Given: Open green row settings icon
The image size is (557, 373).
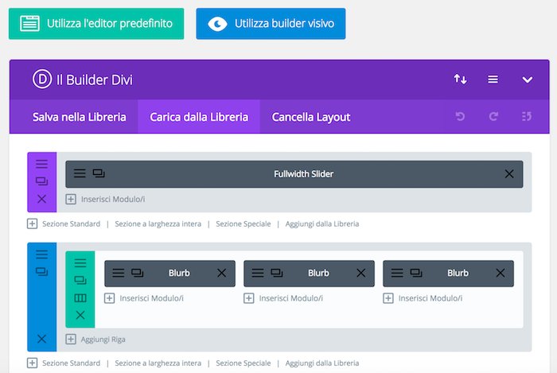Looking at the screenshot, I should [80, 262].
